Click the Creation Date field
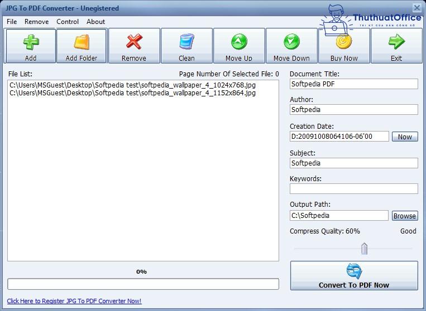Screen dimensions: 426x311 (x=339, y=137)
